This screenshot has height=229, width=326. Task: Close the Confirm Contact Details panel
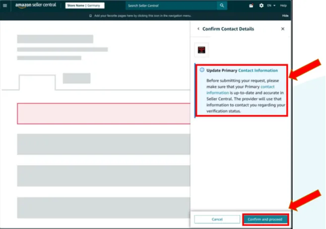click(283, 29)
